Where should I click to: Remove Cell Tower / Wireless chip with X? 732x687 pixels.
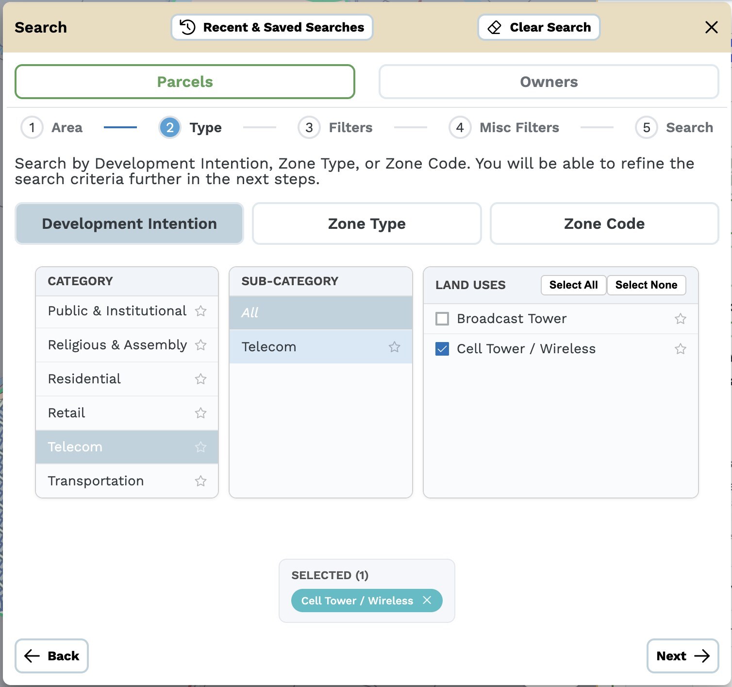(x=427, y=601)
